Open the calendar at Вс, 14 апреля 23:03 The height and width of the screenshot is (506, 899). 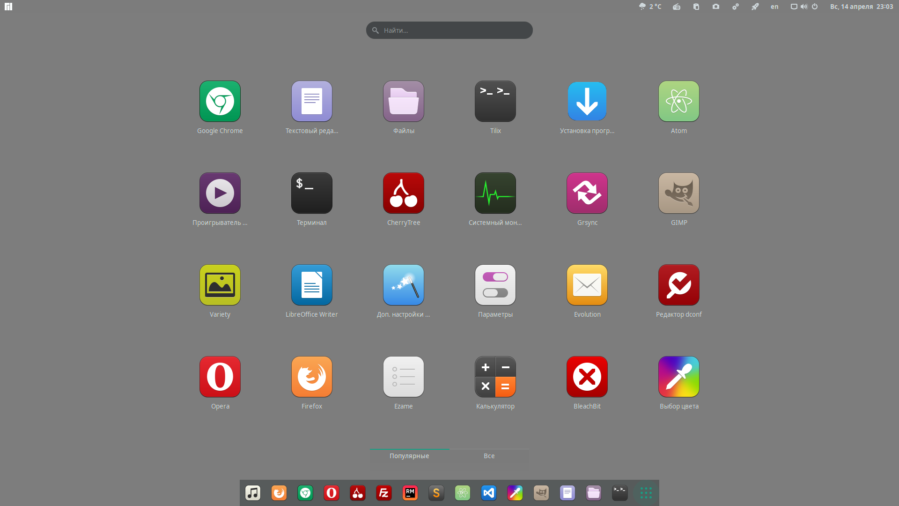pyautogui.click(x=862, y=7)
